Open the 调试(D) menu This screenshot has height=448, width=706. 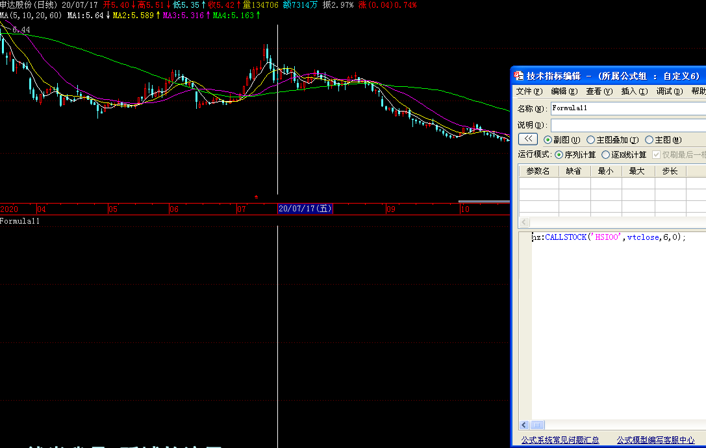point(670,91)
